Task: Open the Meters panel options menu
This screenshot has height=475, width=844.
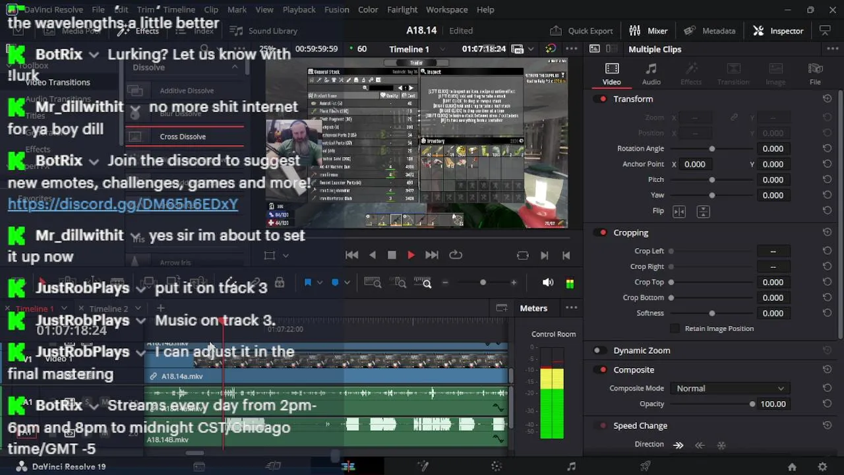Action: (572, 308)
